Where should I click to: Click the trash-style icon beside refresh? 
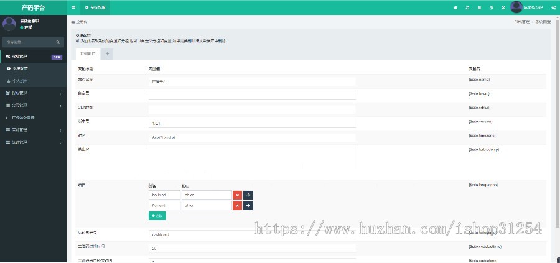pyautogui.click(x=479, y=7)
